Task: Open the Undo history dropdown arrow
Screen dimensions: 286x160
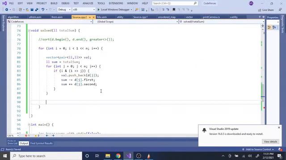Action: (x=46, y=10)
